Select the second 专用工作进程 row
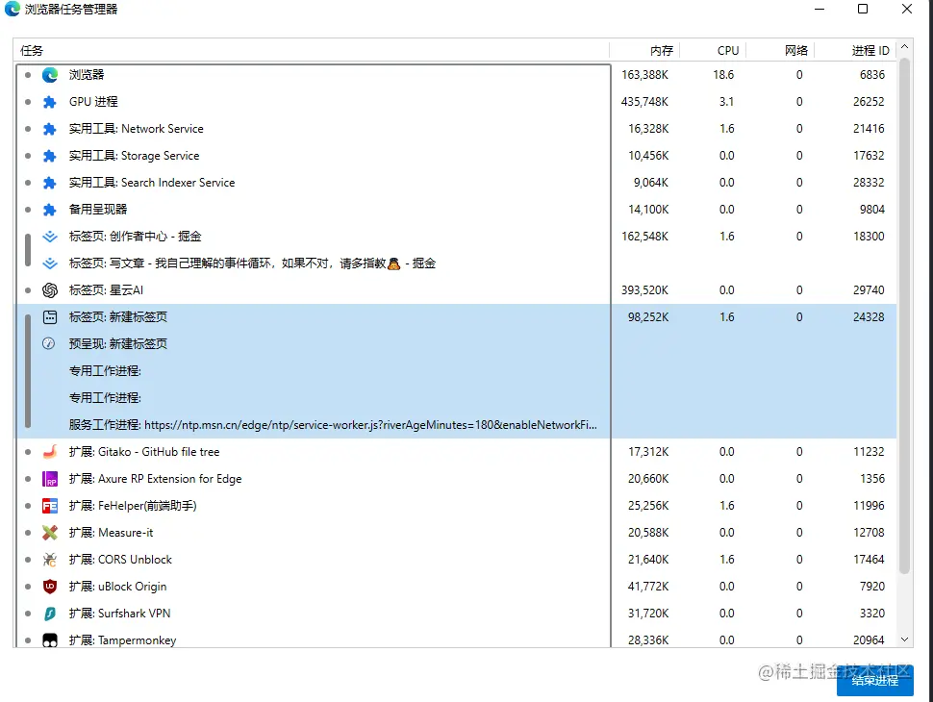933x702 pixels. point(456,398)
